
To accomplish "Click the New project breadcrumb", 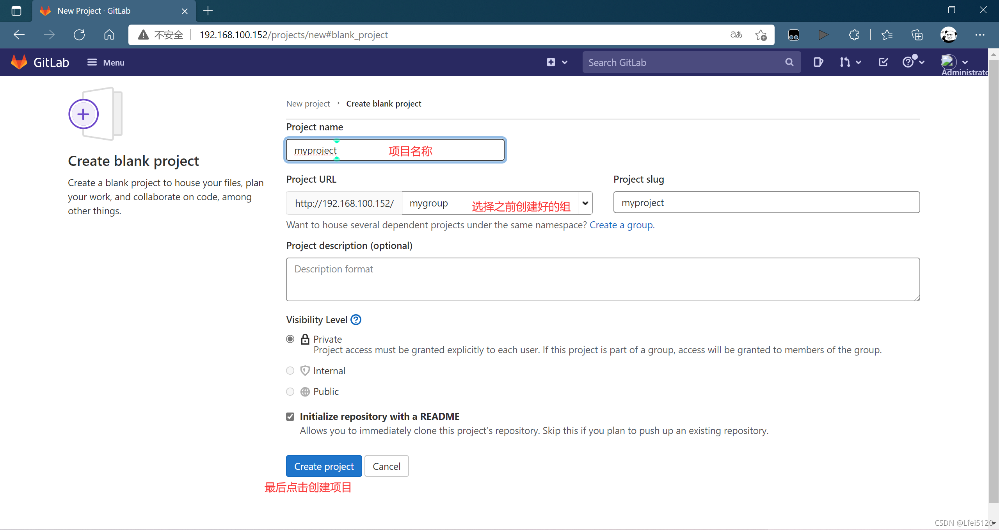I will 308,104.
